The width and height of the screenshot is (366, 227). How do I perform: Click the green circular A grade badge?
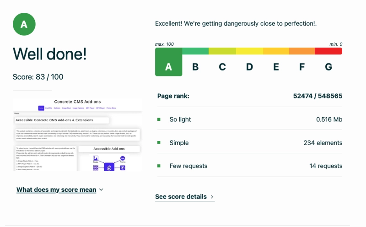[24, 24]
